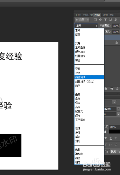Switch to the 仿制 source tab
Viewport: 120px width, 175px height.
pos(86,15)
